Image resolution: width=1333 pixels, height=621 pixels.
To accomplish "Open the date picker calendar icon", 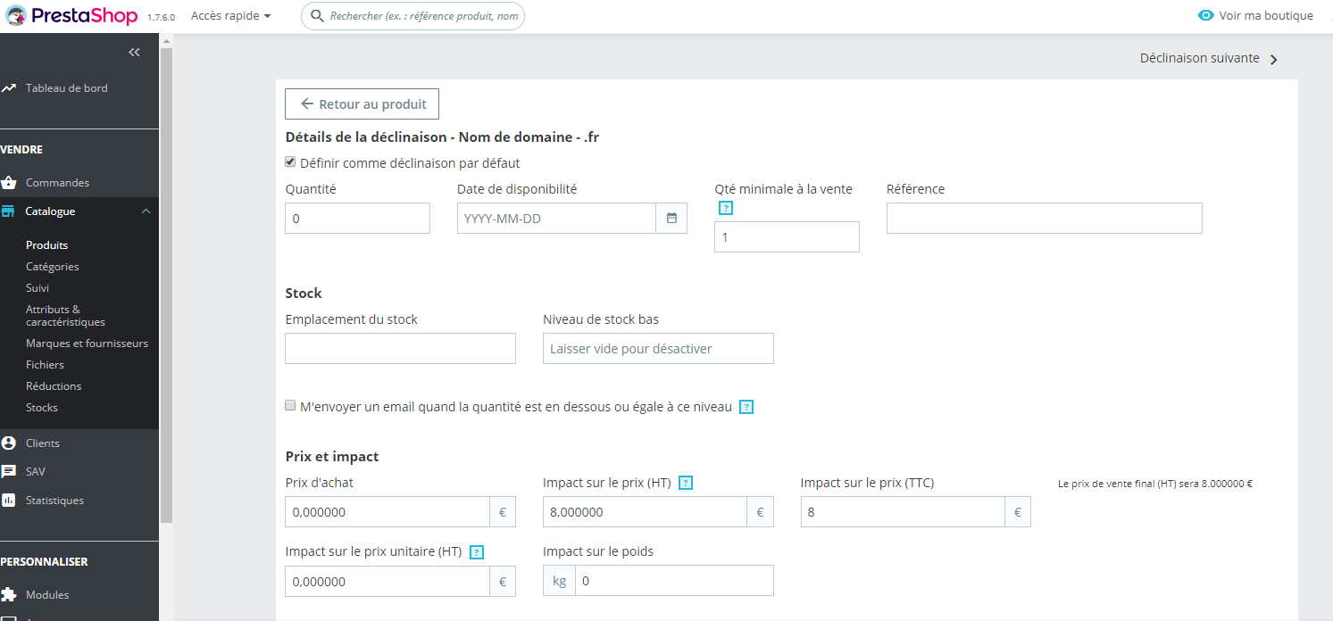I will tap(671, 219).
